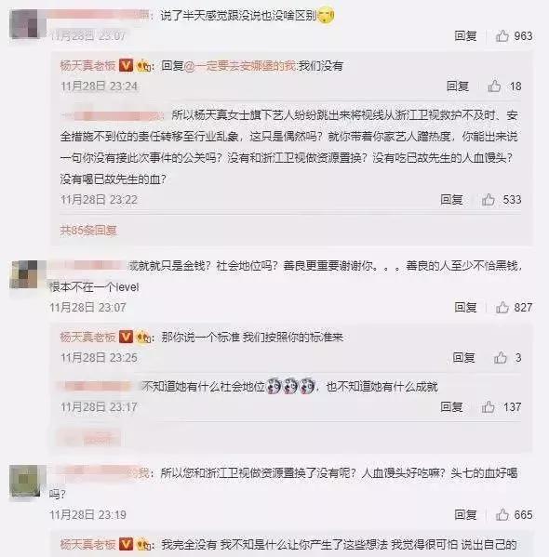The width and height of the screenshot is (549, 557).
Task: Thumbs-up the reply with 3 likes
Action: click(501, 358)
